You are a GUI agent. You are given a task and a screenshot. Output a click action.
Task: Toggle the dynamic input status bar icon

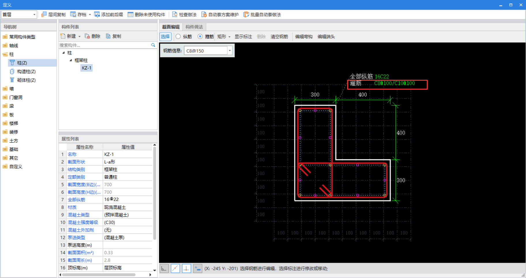pyautogui.click(x=198, y=268)
